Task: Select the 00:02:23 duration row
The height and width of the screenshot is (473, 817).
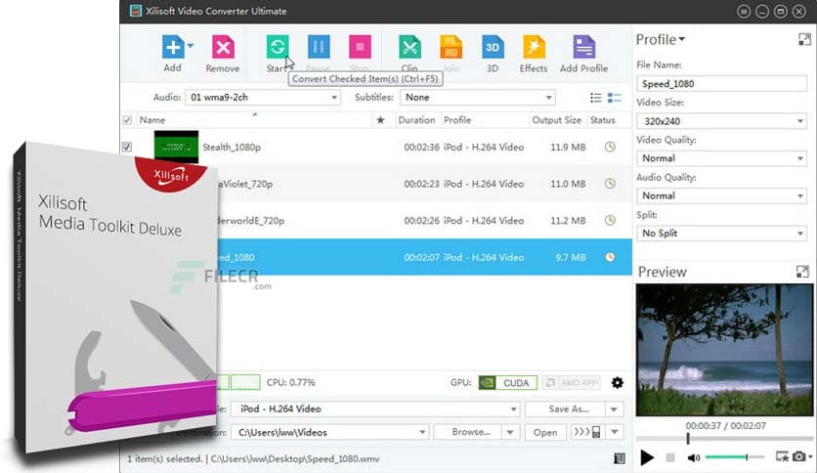Action: pyautogui.click(x=425, y=184)
